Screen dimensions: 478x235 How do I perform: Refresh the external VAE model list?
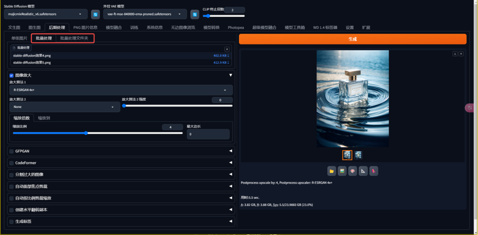pyautogui.click(x=194, y=15)
